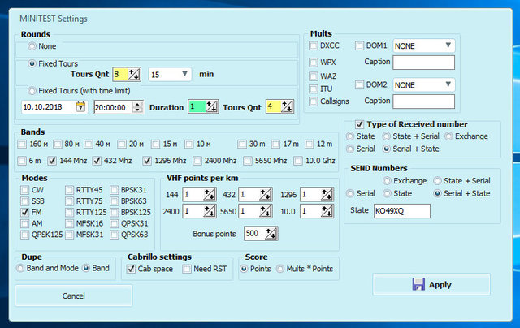520x328 pixels.
Task: Select received type Exchange
Action: coord(448,136)
